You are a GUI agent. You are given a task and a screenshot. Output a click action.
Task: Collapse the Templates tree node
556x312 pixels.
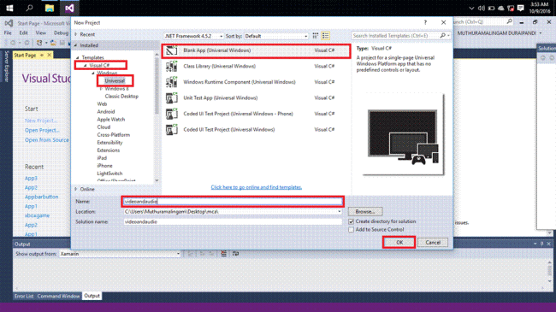tap(78, 57)
